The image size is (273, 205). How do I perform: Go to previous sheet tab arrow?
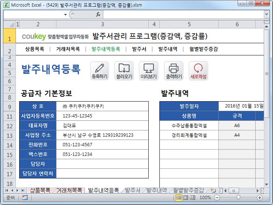(x=12, y=190)
